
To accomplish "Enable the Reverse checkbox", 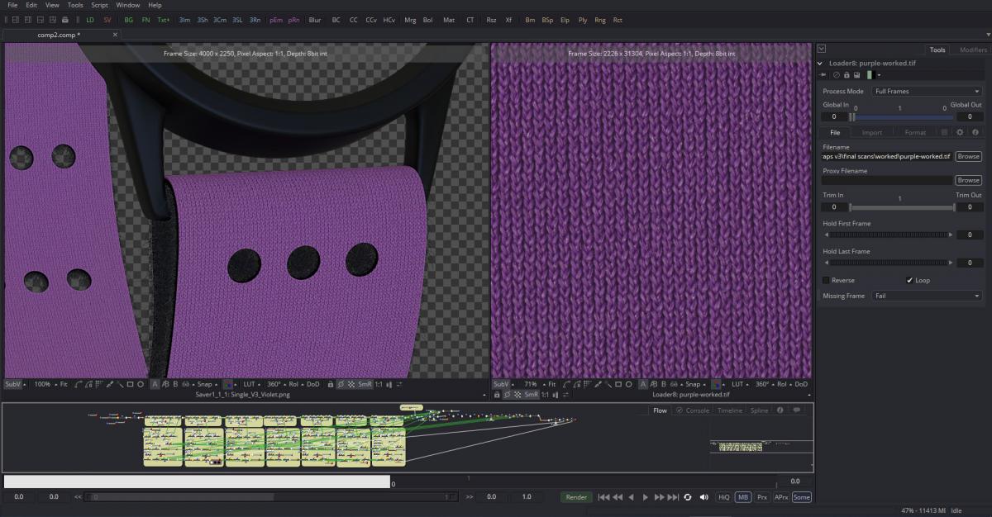I will [x=827, y=280].
